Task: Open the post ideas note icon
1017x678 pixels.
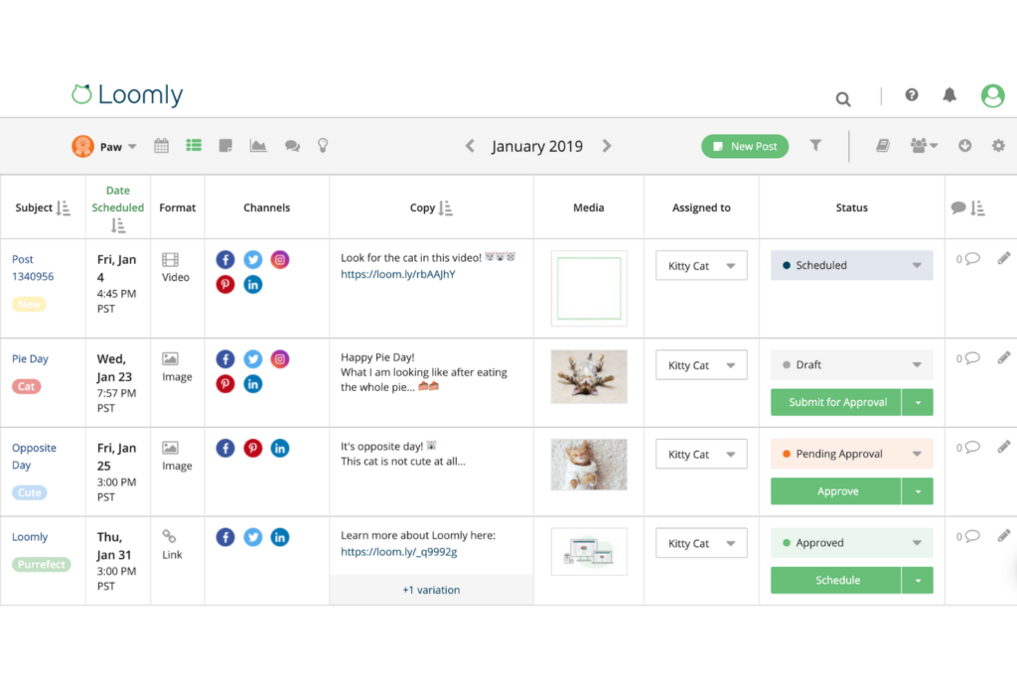Action: (225, 146)
